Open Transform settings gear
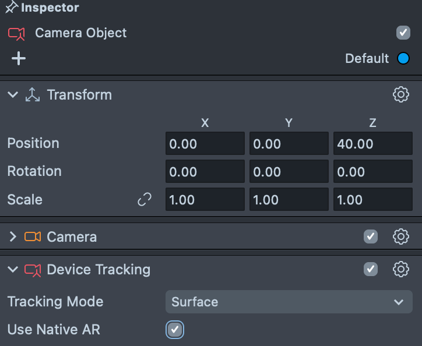Image resolution: width=422 pixels, height=346 pixels. (401, 95)
